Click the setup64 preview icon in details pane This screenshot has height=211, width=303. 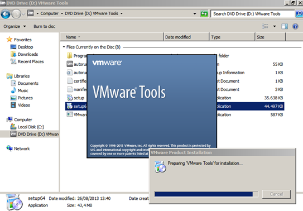(14, 202)
